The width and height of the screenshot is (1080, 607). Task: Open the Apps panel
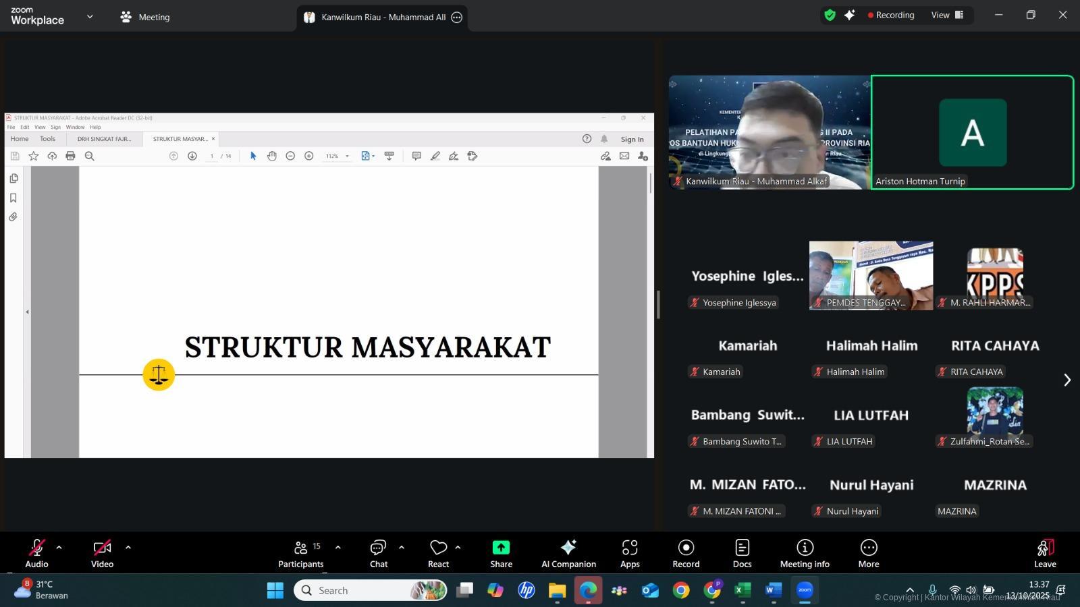pyautogui.click(x=630, y=553)
